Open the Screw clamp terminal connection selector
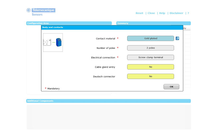212x132 pixels. click(x=151, y=57)
